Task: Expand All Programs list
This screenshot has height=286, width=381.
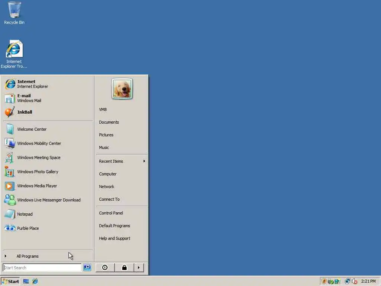Action: [48, 256]
